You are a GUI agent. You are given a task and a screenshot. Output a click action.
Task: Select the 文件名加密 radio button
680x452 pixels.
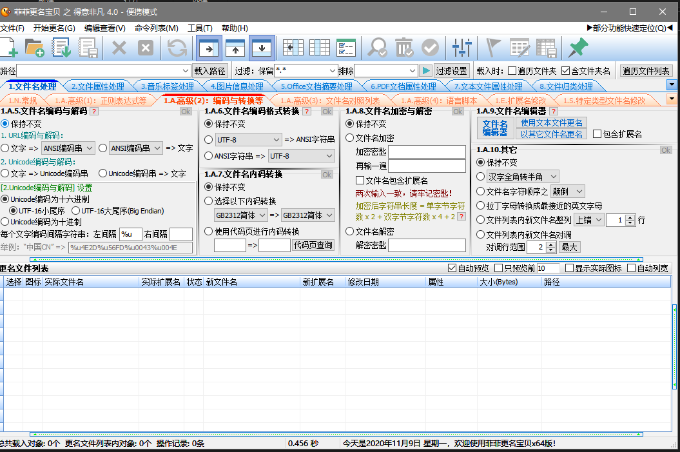[350, 138]
